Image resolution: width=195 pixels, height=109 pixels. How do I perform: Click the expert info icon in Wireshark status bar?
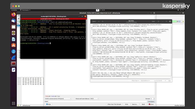click(x=18, y=105)
